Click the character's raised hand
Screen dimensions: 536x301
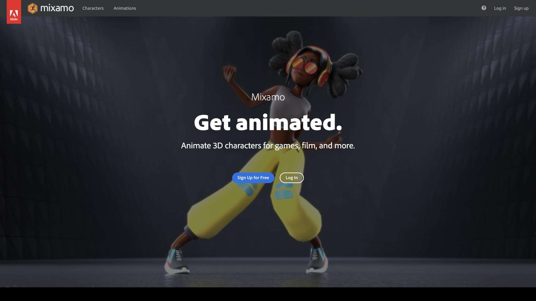click(229, 72)
